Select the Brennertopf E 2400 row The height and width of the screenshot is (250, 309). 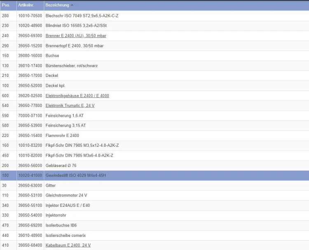click(x=154, y=46)
